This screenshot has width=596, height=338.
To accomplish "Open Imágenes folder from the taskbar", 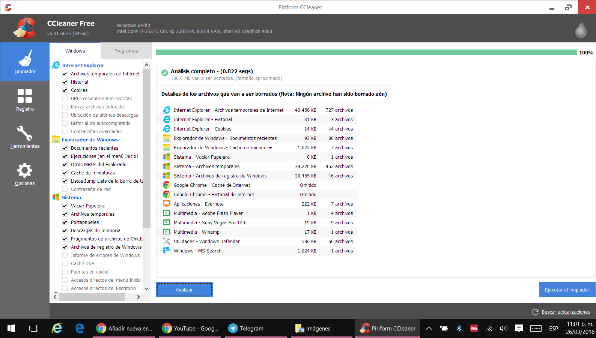I will tap(322, 329).
